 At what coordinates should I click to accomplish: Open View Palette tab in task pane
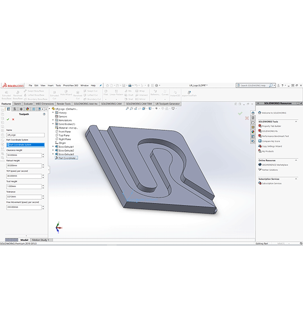click(x=253, y=127)
